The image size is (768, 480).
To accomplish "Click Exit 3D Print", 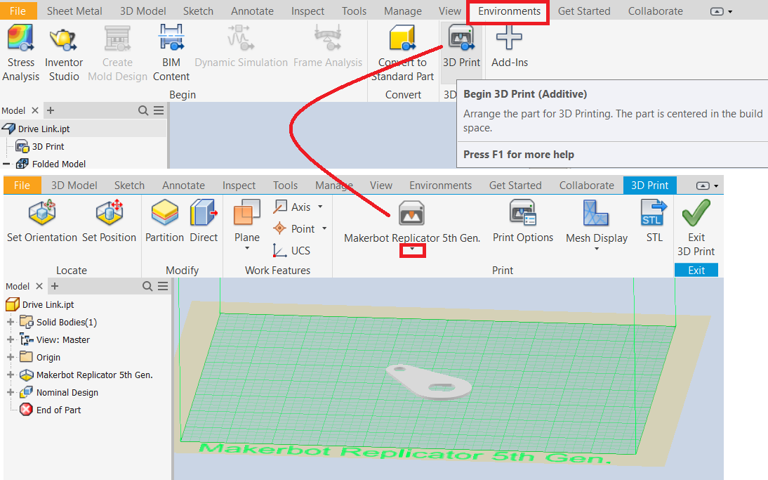I will coord(695,225).
